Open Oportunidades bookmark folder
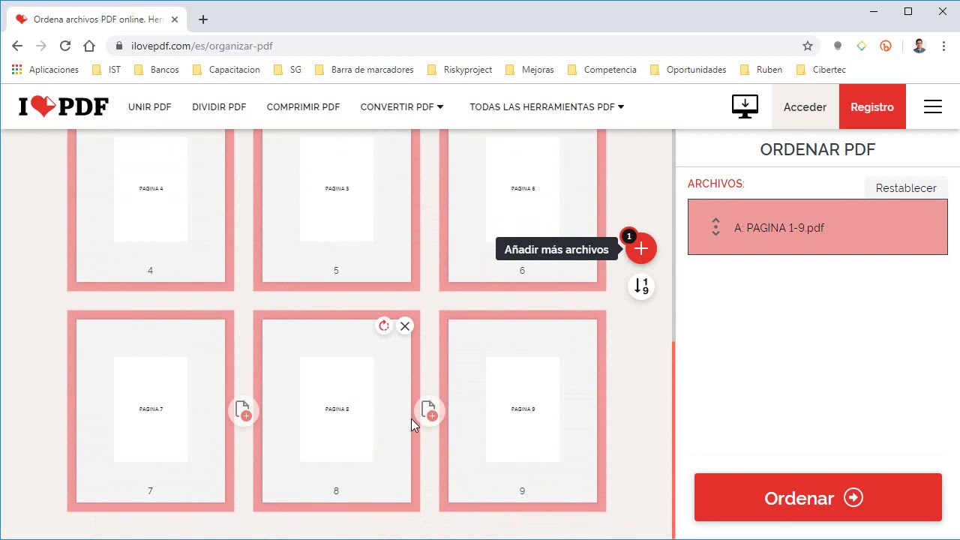This screenshot has width=960, height=540. 687,70
